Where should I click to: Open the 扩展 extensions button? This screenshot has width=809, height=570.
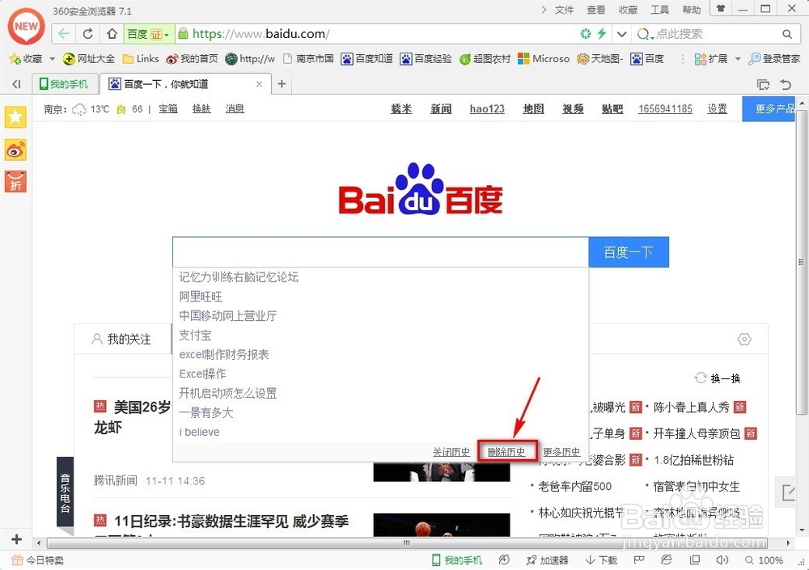[x=710, y=59]
